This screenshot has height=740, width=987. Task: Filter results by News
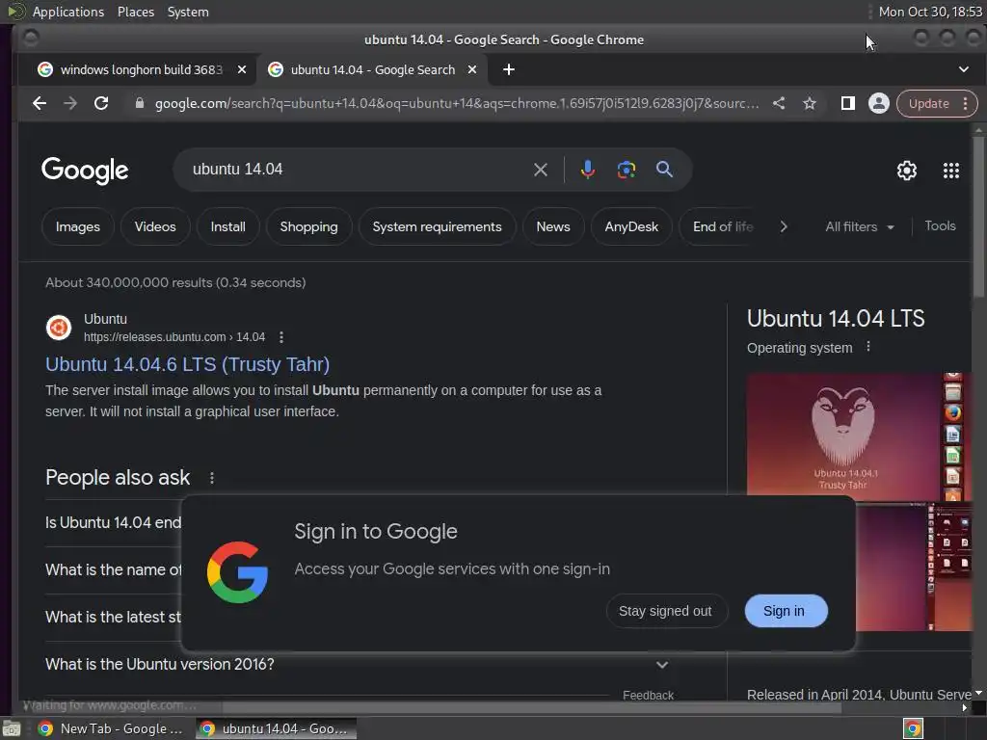(x=552, y=226)
